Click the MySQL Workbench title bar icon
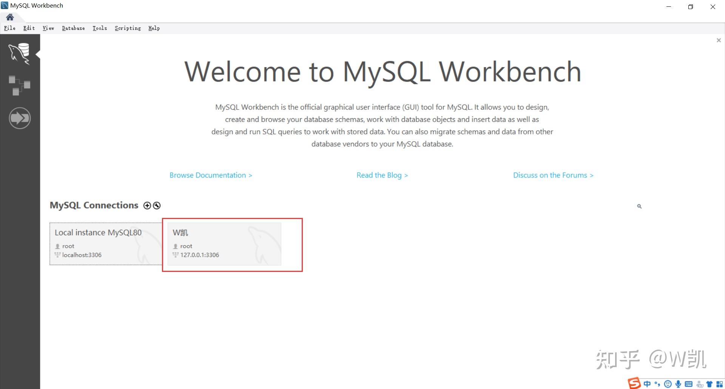Viewport: 725px width, 389px height. point(5,5)
